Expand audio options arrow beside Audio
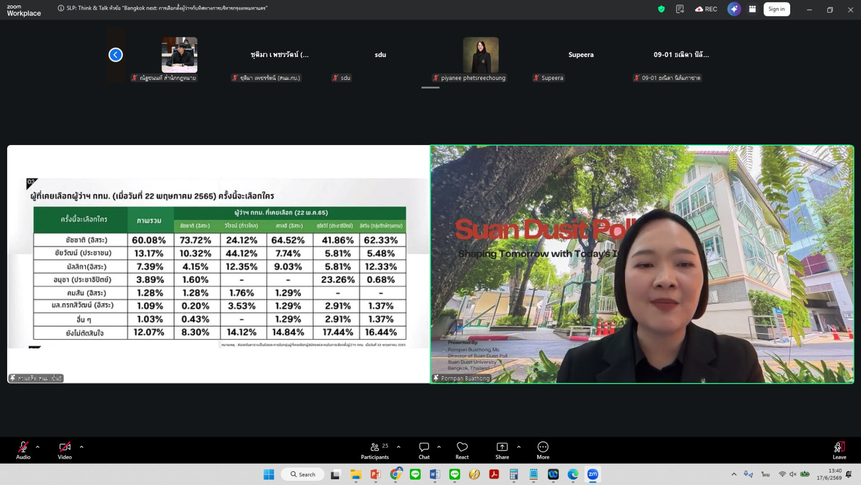 [x=38, y=447]
